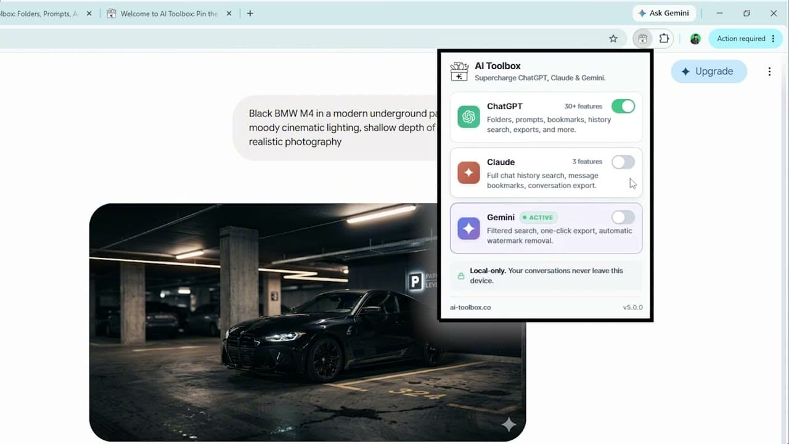Open the ai-toolbox.co link

coord(470,307)
